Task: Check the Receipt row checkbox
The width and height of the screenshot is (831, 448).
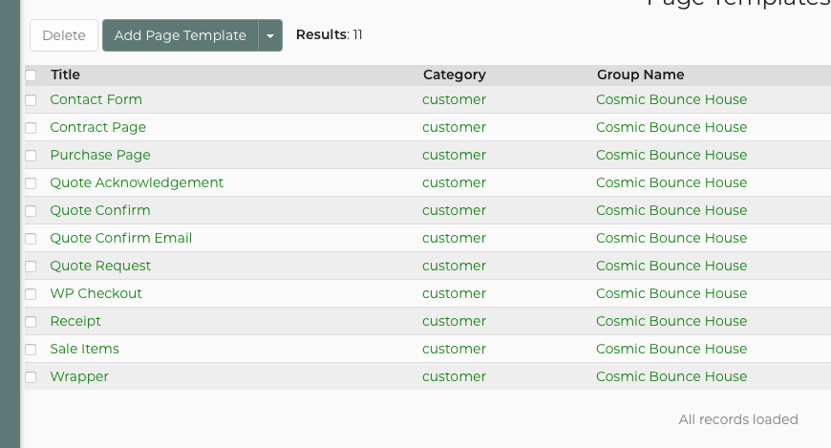Action: (x=31, y=321)
